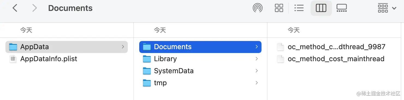Select the AppData folder
404x100 pixels.
[67, 47]
